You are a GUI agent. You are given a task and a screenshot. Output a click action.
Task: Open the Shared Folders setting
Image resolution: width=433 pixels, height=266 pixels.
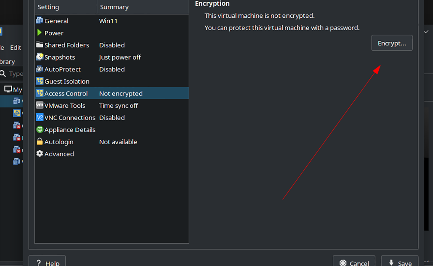click(x=112, y=45)
